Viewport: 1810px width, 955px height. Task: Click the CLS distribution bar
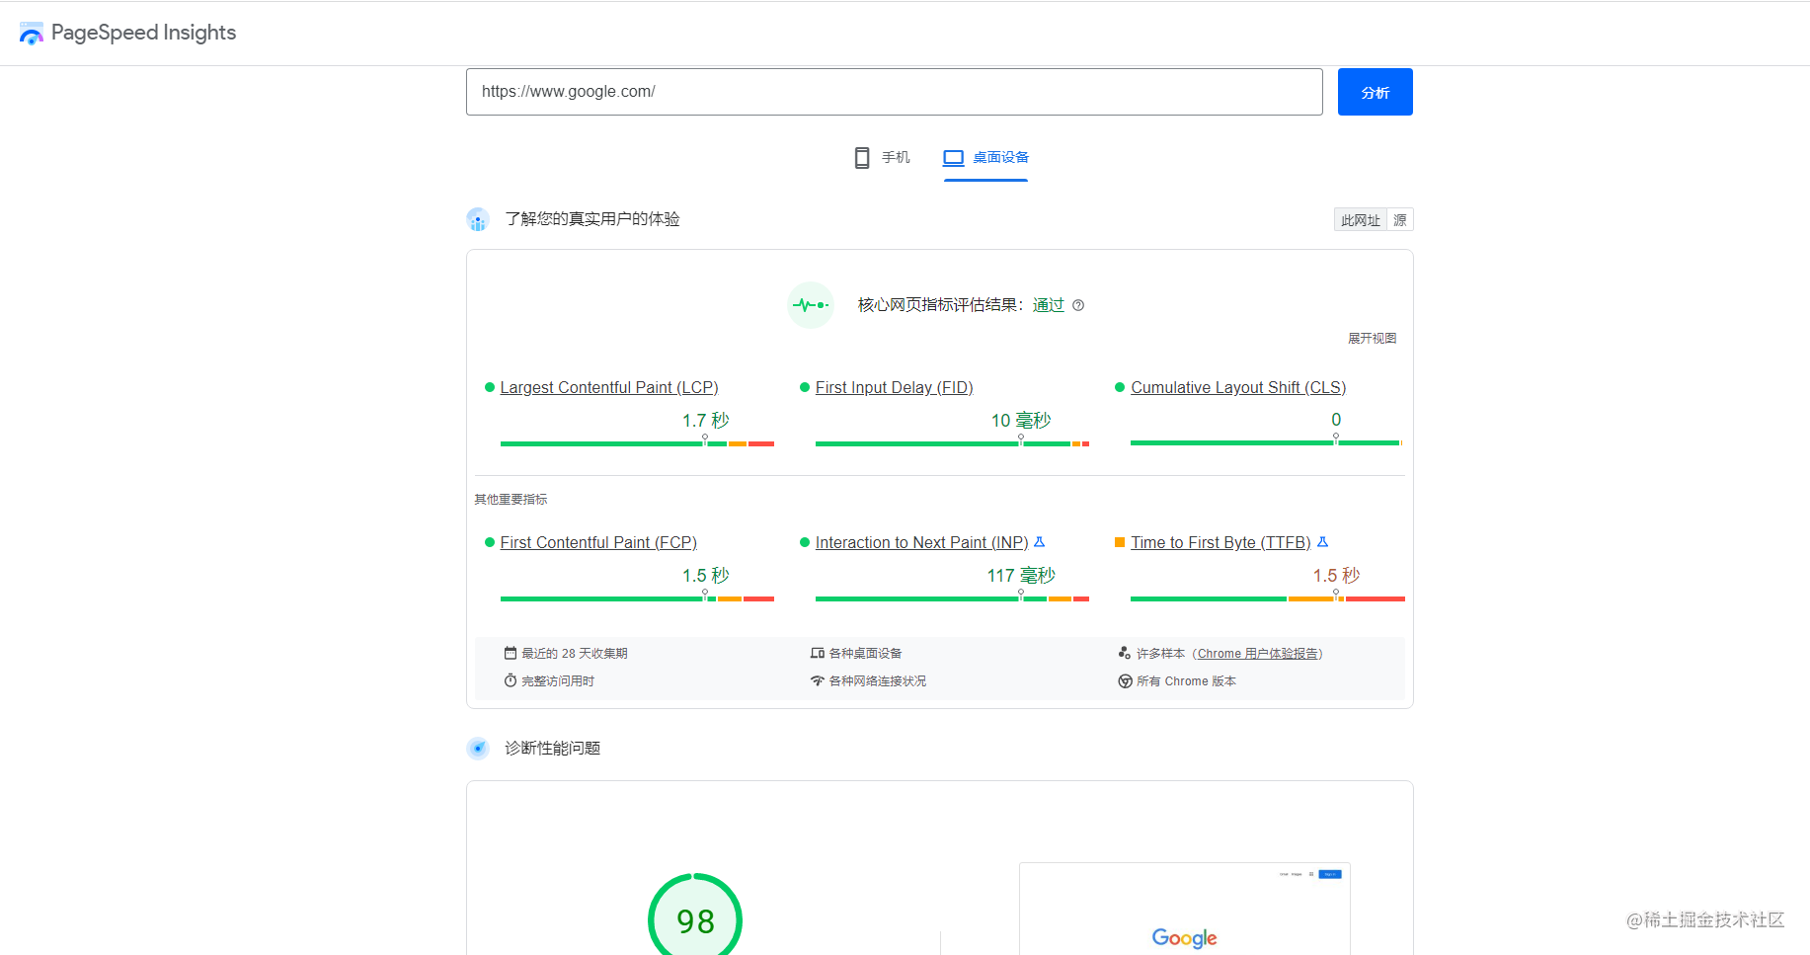1266,443
